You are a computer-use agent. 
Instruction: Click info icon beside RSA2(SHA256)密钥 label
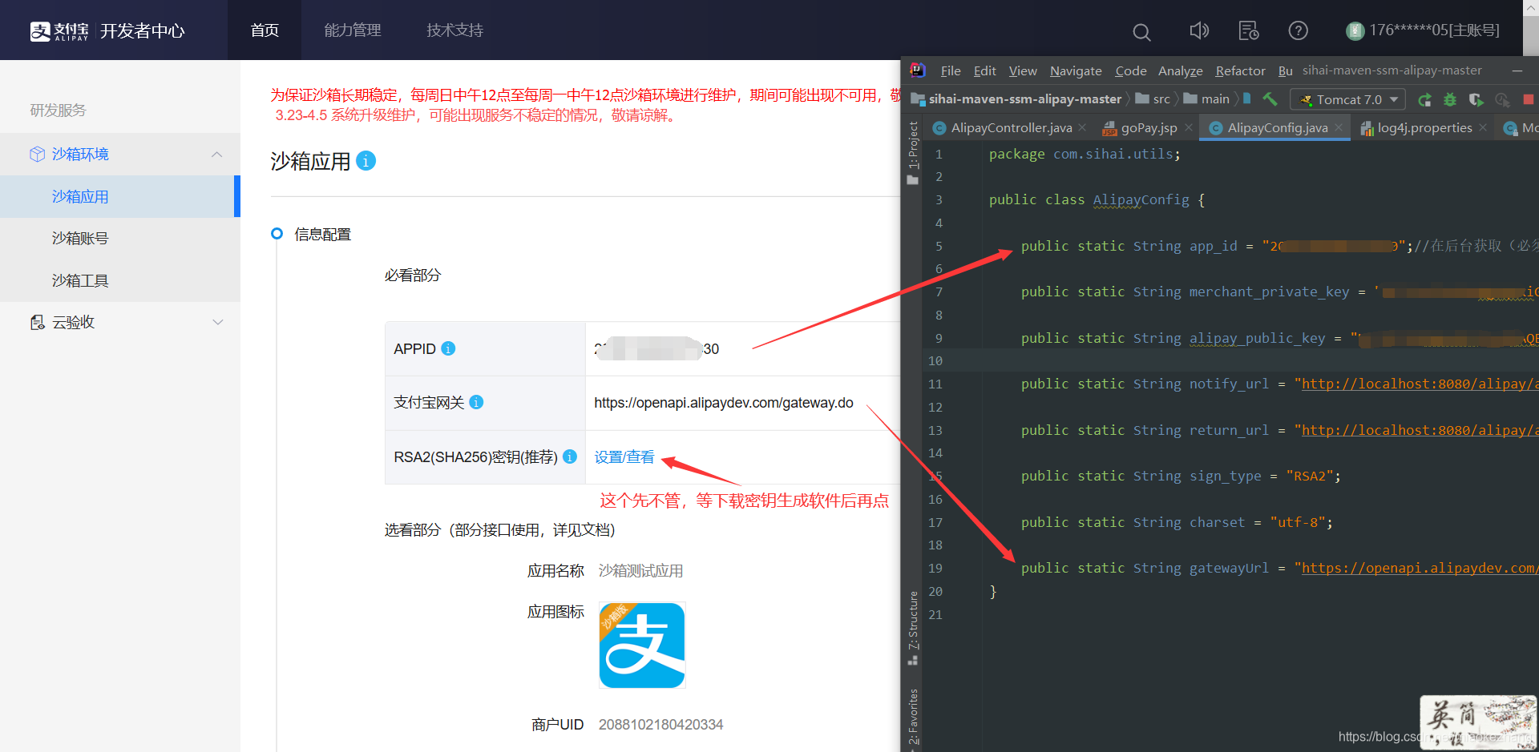pyautogui.click(x=570, y=456)
